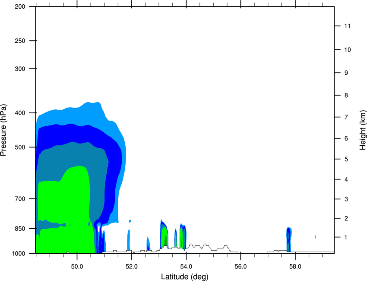Screen dimensions: 367x281
Task: Click the thin light blue column near latitude 51.9
Action: coord(129,240)
